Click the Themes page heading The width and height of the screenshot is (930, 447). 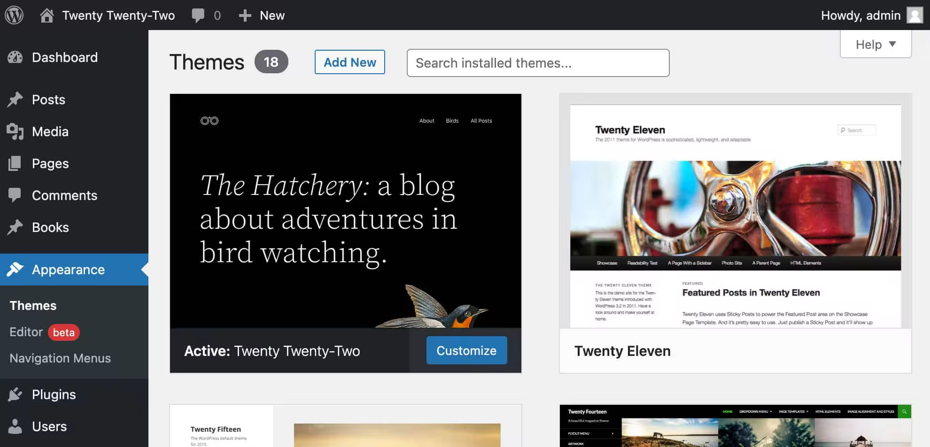coord(207,62)
